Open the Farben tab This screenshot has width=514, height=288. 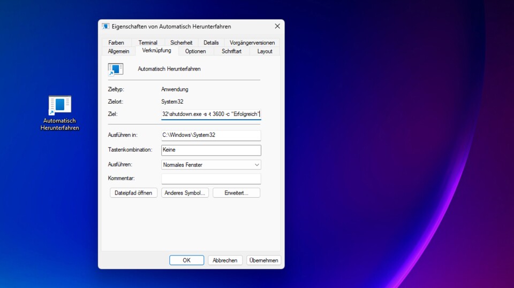tap(116, 43)
